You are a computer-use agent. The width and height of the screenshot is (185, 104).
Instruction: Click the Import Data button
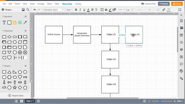(15, 96)
